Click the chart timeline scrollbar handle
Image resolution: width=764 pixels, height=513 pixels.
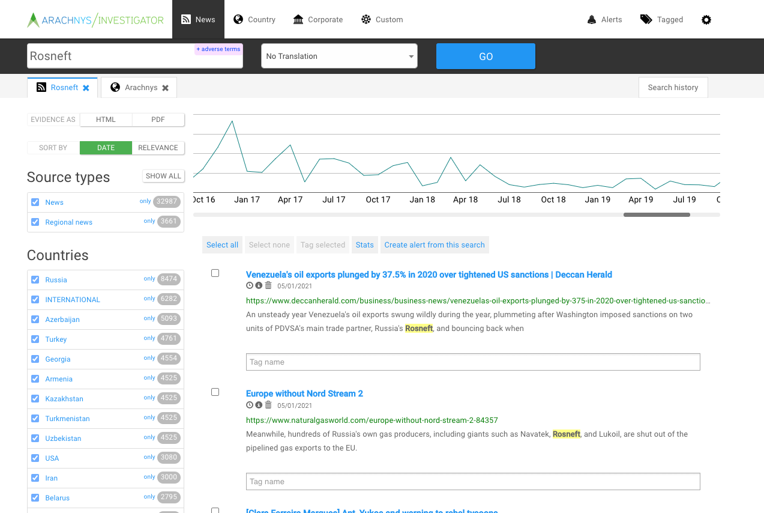pyautogui.click(x=657, y=214)
